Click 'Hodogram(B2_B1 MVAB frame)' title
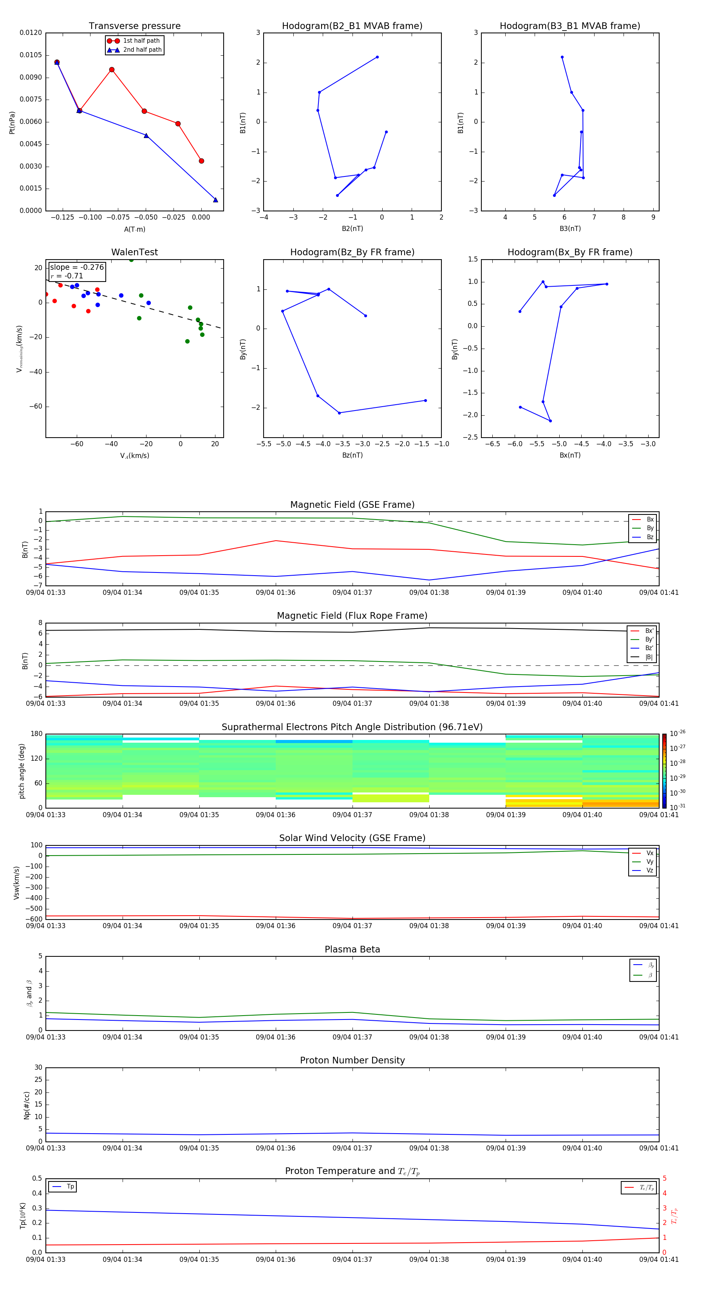Screen dimensions: 705x1294 click(x=352, y=26)
